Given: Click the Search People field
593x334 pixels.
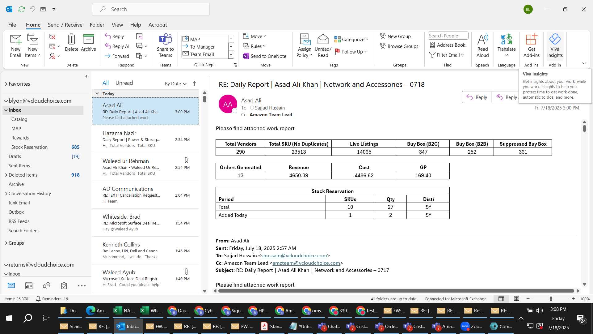Looking at the screenshot, I should [x=448, y=36].
